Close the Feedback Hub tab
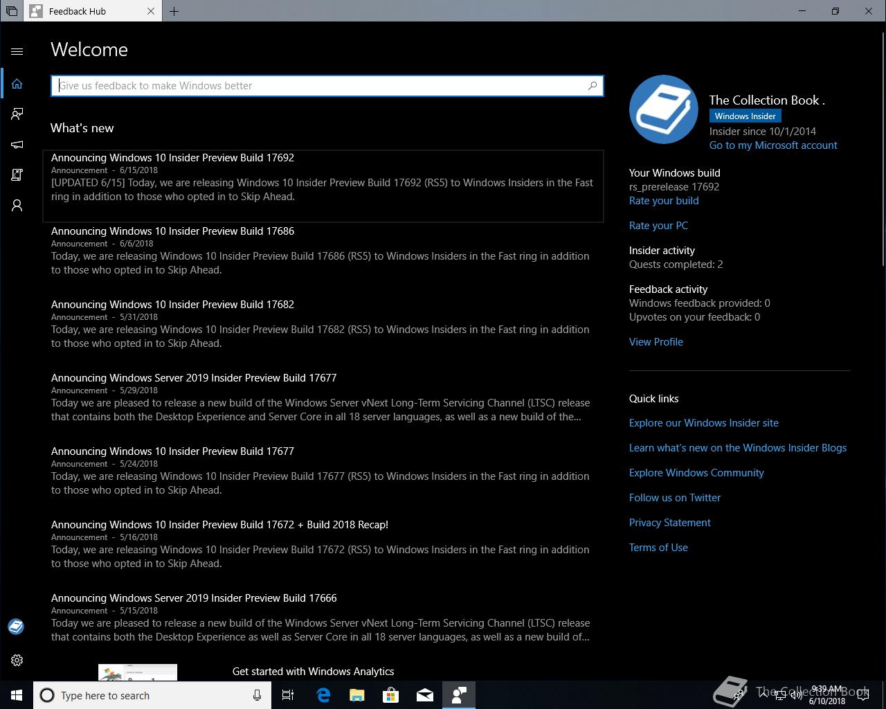 151,11
